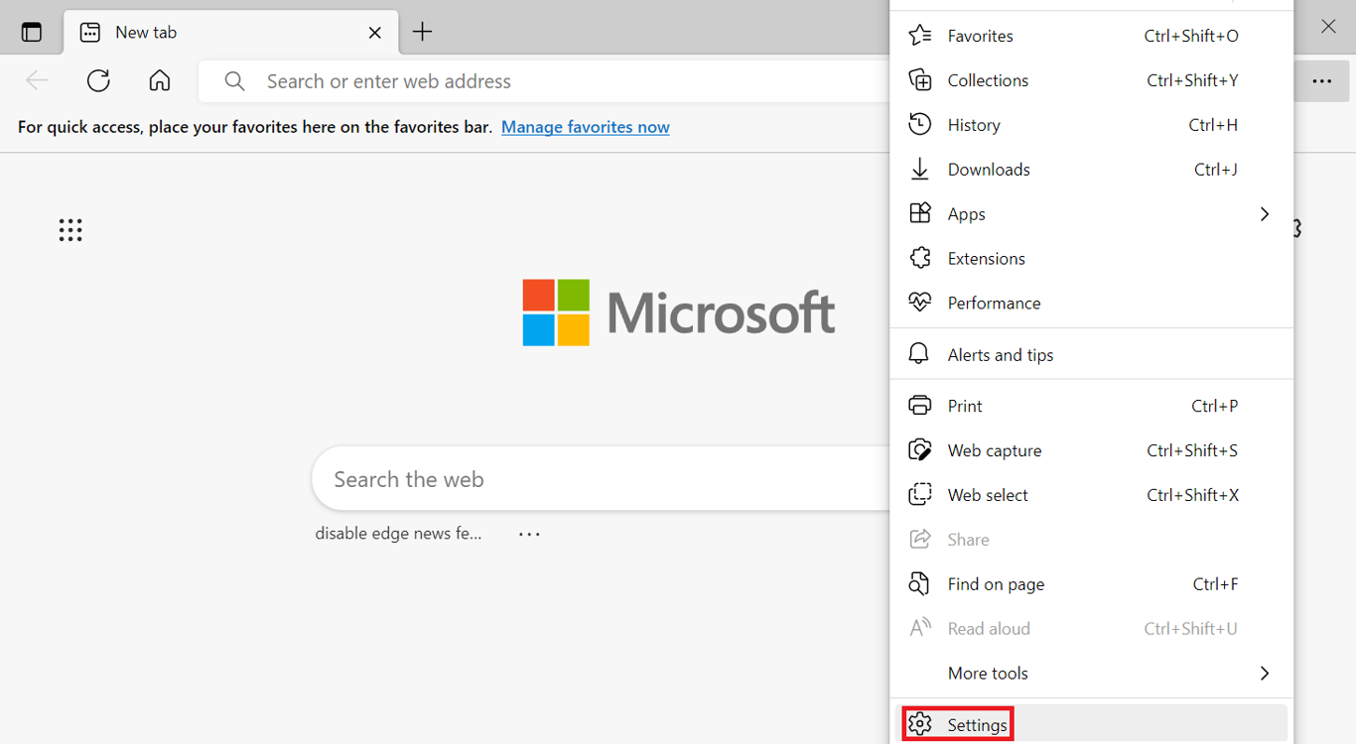Expand the Apps submenu
1356x744 pixels.
pos(1264,213)
